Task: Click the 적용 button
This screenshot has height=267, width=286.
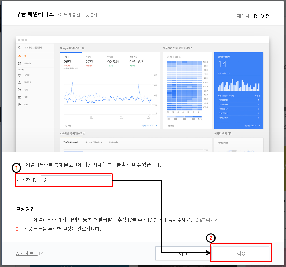Action: coord(241,253)
